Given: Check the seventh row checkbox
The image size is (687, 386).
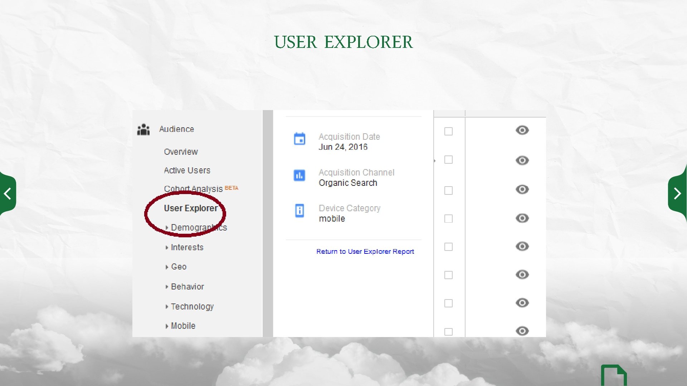Looking at the screenshot, I should pos(448,303).
